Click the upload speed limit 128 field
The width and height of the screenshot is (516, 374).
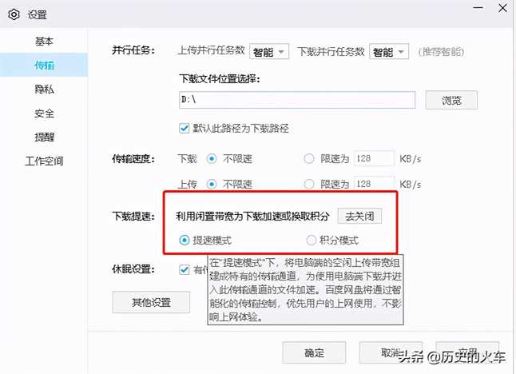click(374, 184)
